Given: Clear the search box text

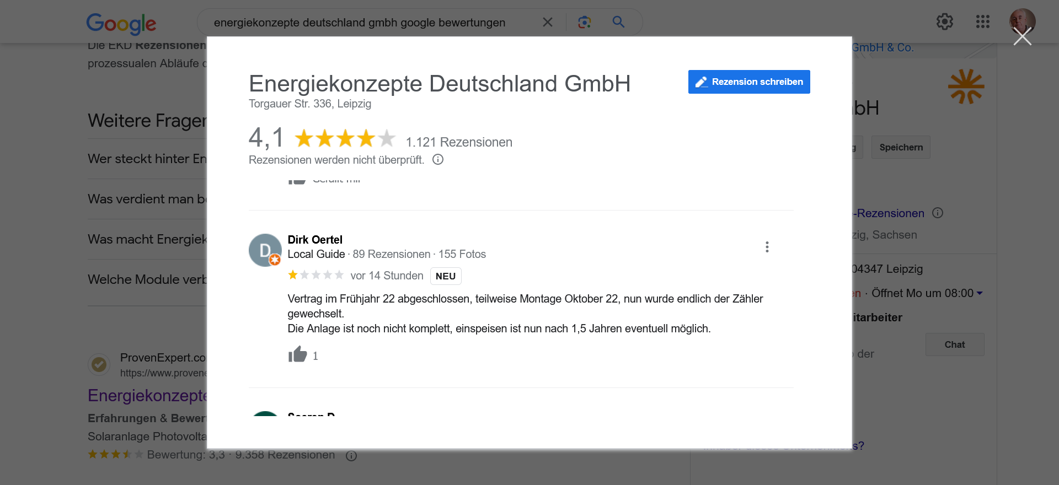Looking at the screenshot, I should (547, 22).
